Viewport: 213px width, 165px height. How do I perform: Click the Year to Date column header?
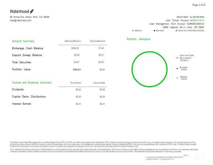point(99,83)
